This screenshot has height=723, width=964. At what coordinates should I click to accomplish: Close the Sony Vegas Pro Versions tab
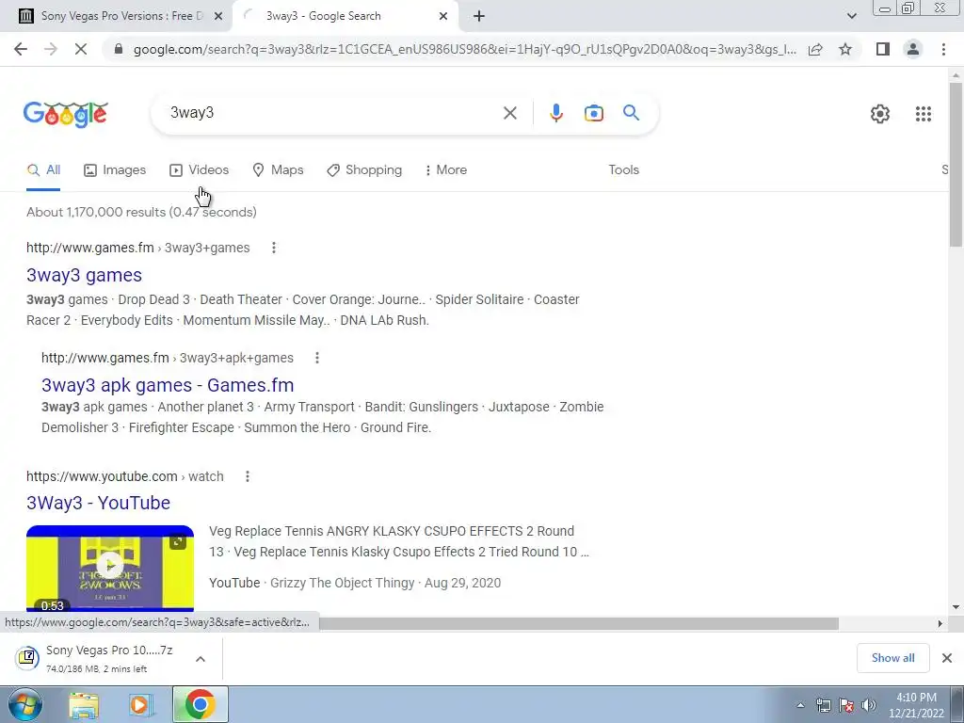(217, 17)
